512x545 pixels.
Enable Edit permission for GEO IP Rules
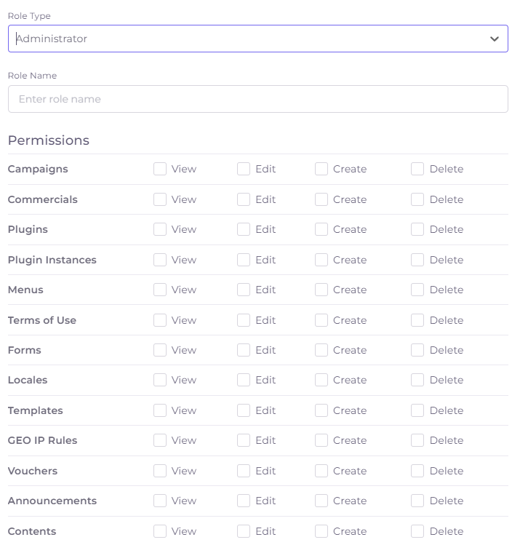point(244,440)
